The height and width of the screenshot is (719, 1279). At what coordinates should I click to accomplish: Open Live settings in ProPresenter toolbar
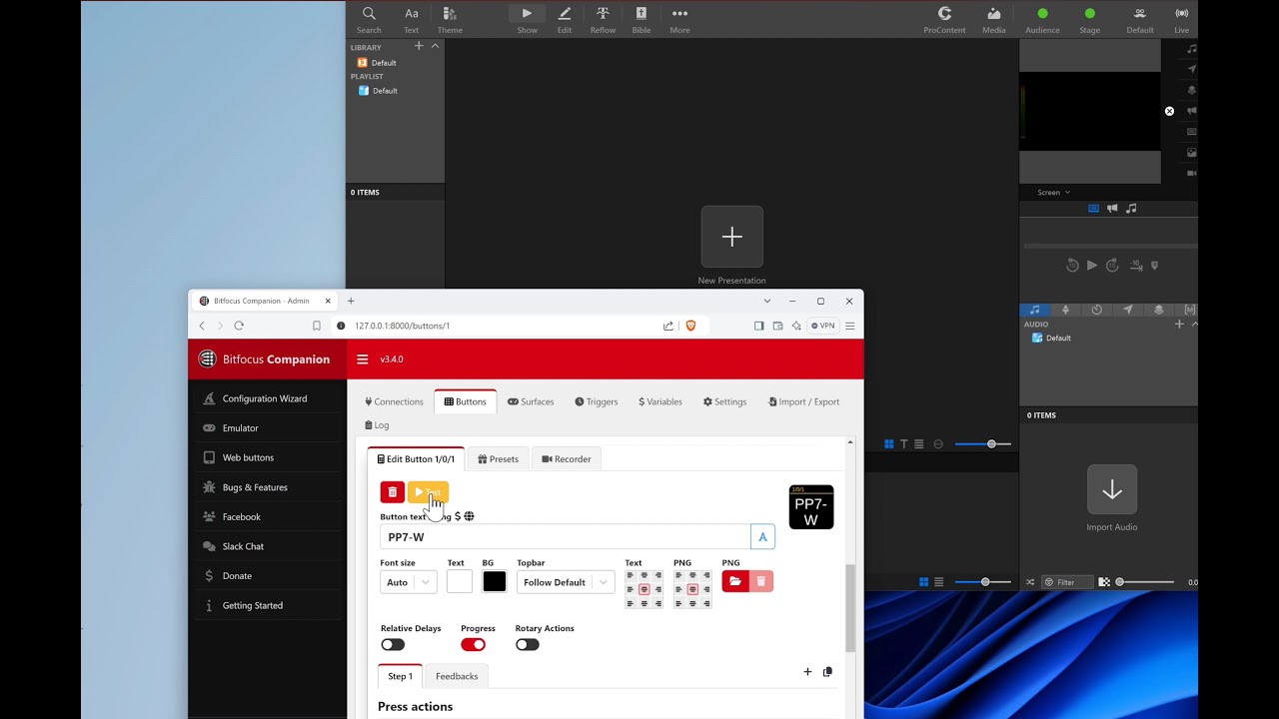click(1182, 19)
